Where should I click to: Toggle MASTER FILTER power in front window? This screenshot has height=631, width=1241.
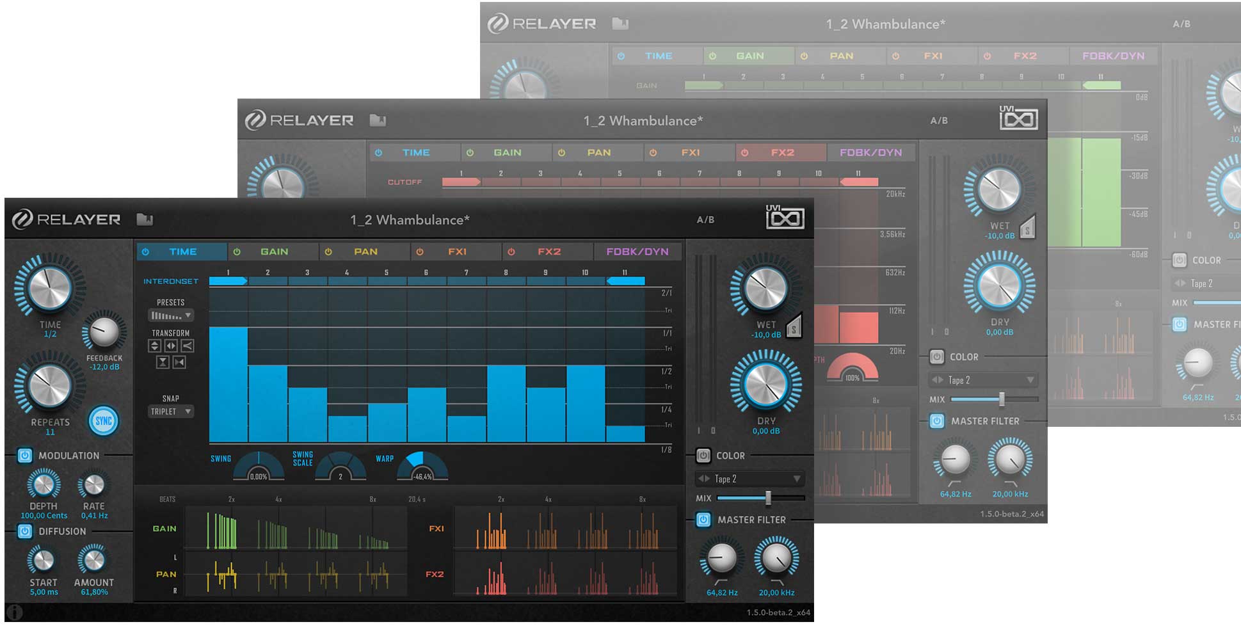point(703,520)
